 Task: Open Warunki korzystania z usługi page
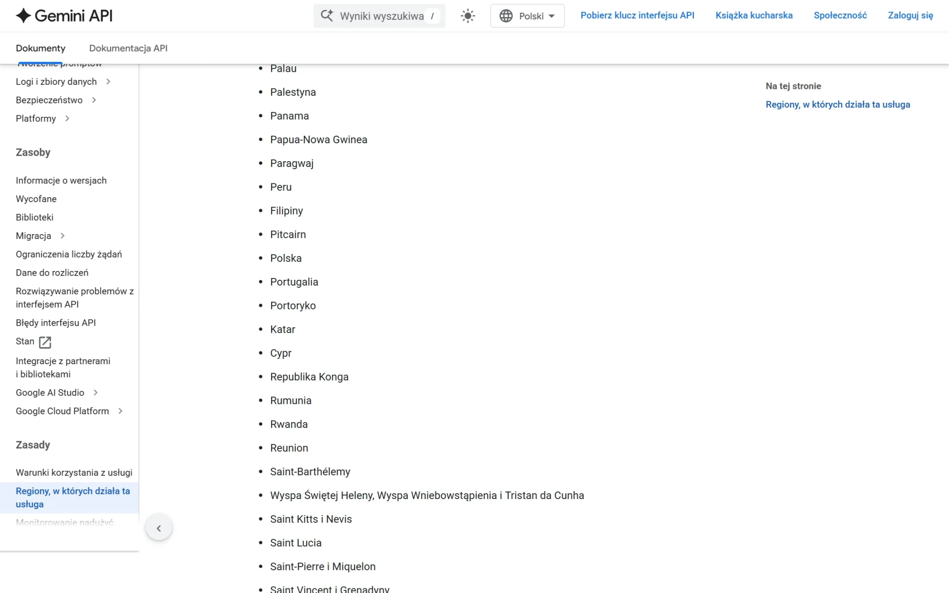[74, 473]
